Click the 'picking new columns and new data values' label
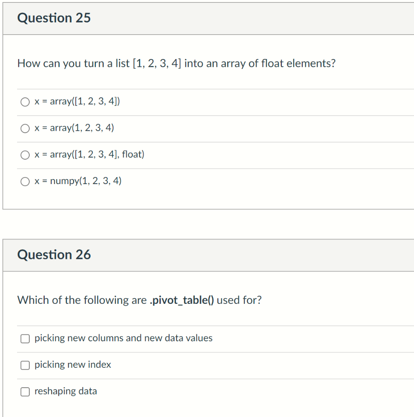Image resolution: width=414 pixels, height=417 pixels. coord(124,338)
